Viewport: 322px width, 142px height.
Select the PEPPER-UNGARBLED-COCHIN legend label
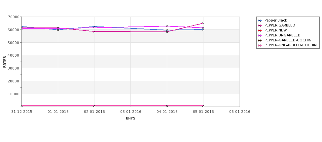pos(290,45)
